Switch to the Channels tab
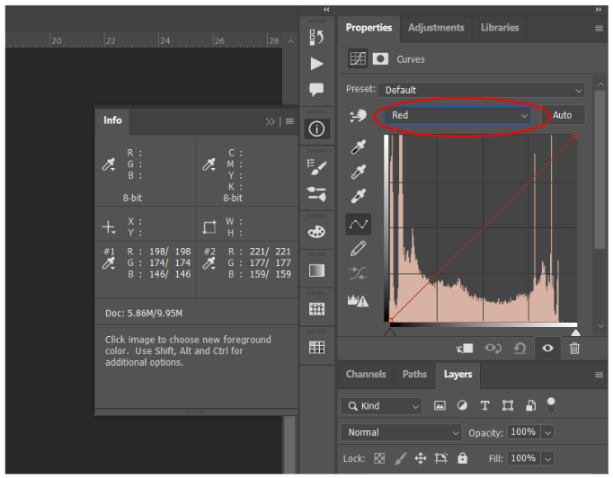Viewport: 613px width, 478px height. point(366,374)
